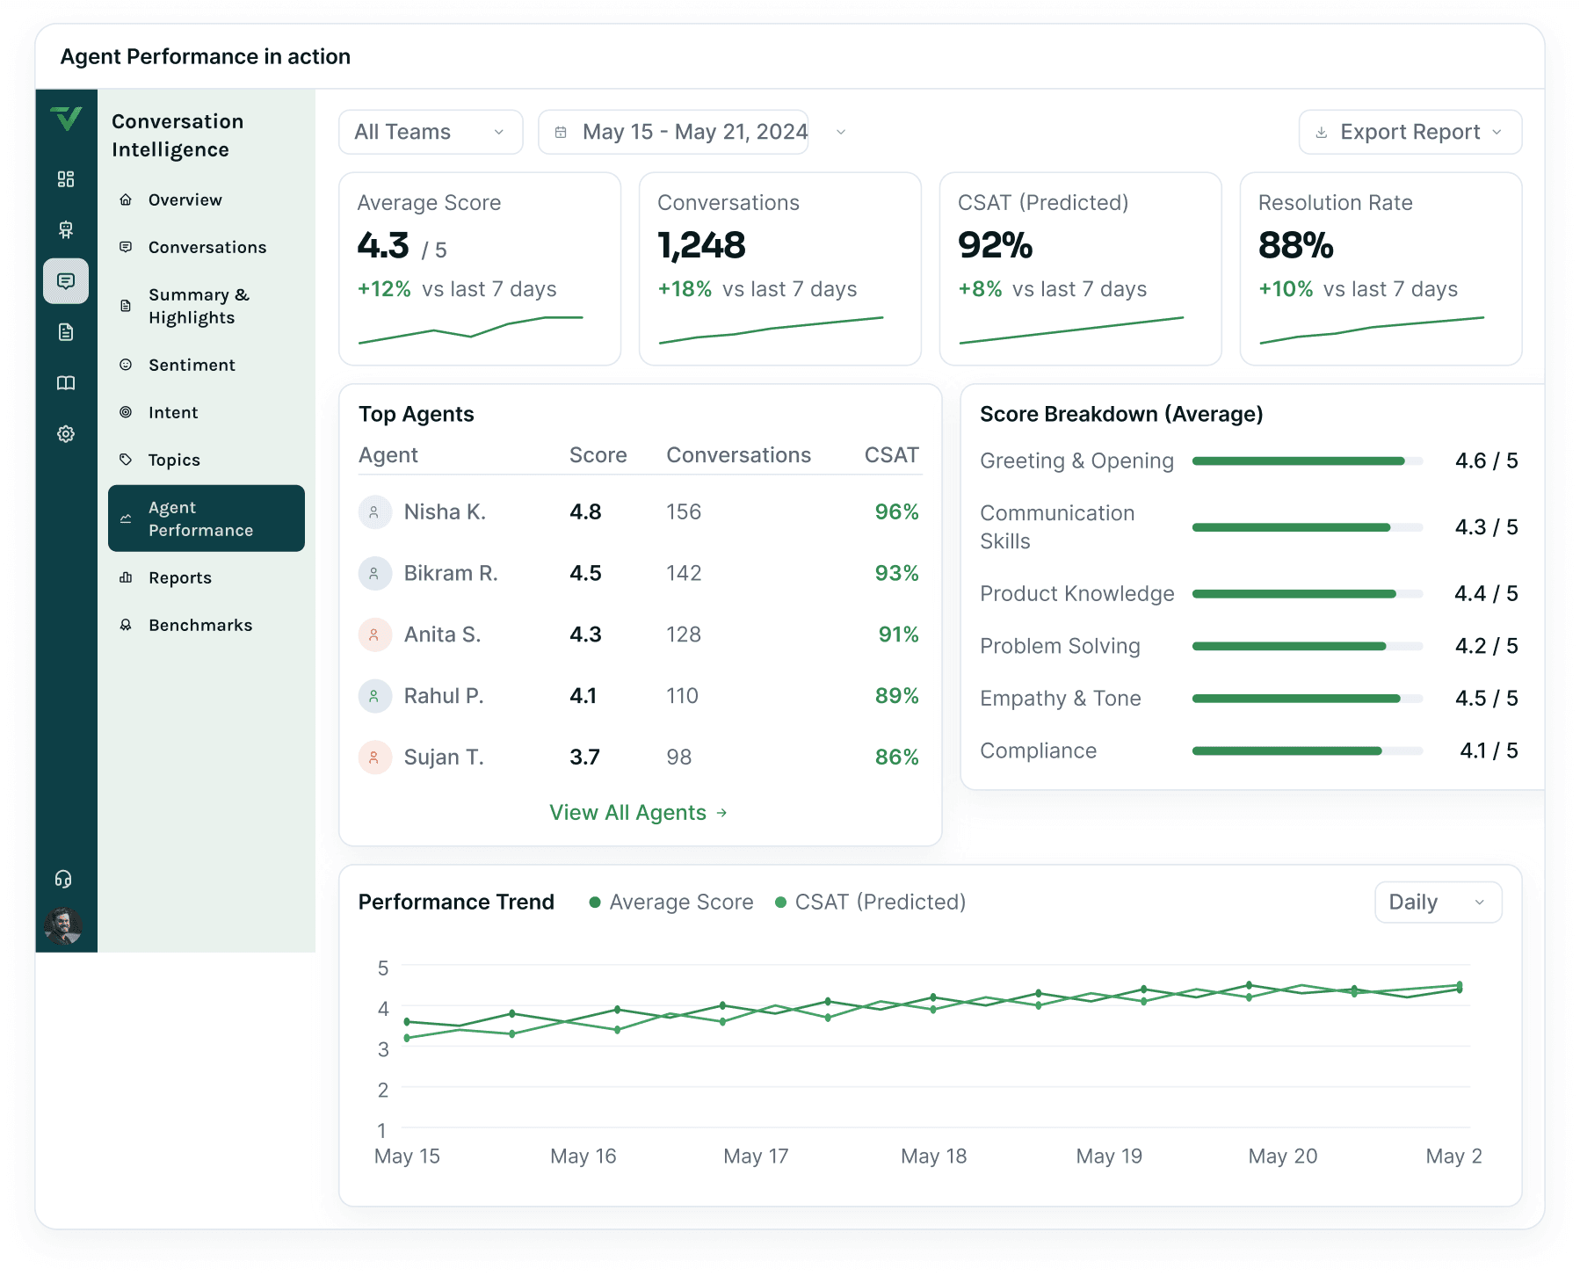Click Anita S. avatar icon
The height and width of the screenshot is (1276, 1580).
point(374,634)
